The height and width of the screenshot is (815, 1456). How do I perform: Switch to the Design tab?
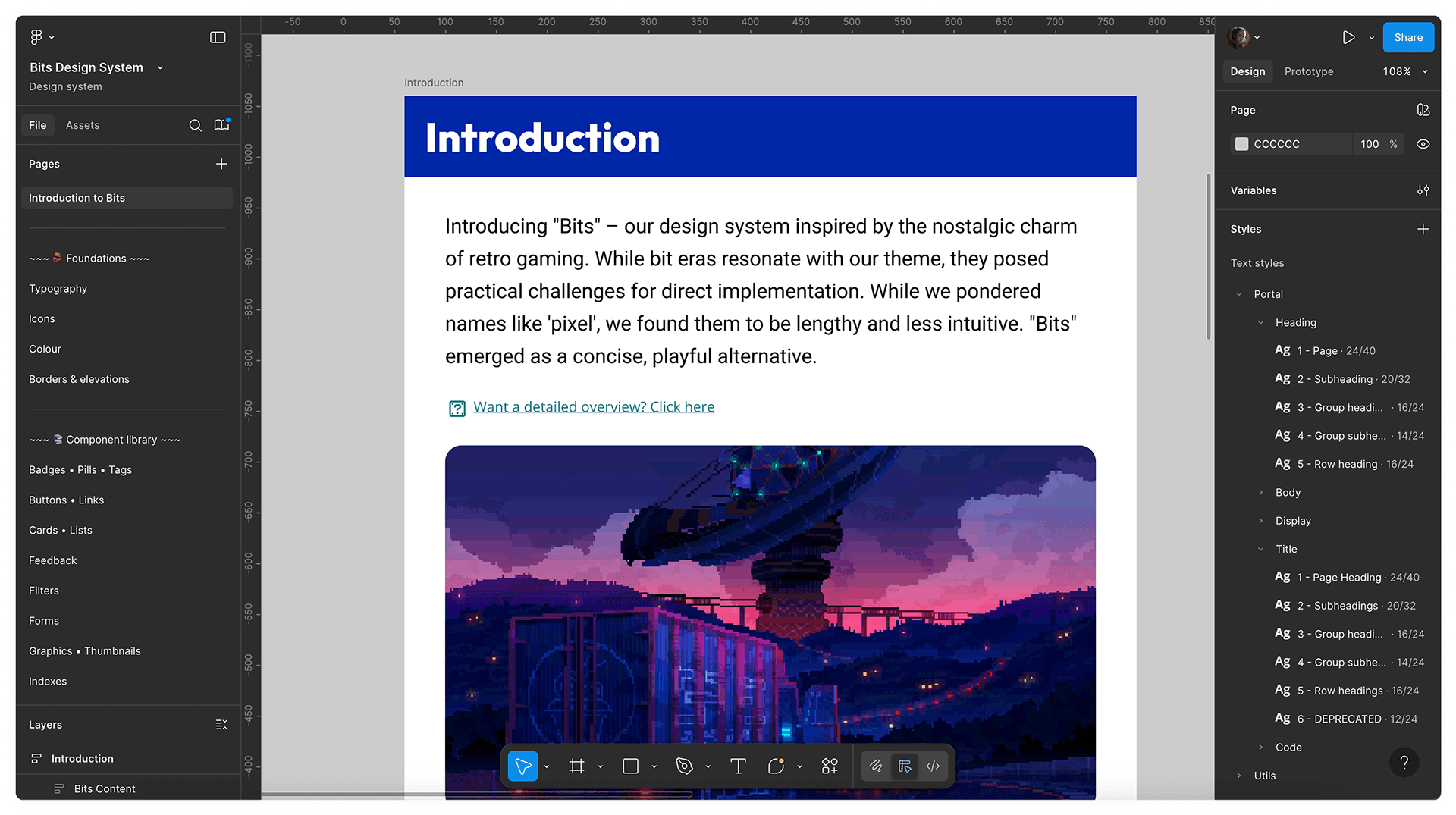(1247, 71)
